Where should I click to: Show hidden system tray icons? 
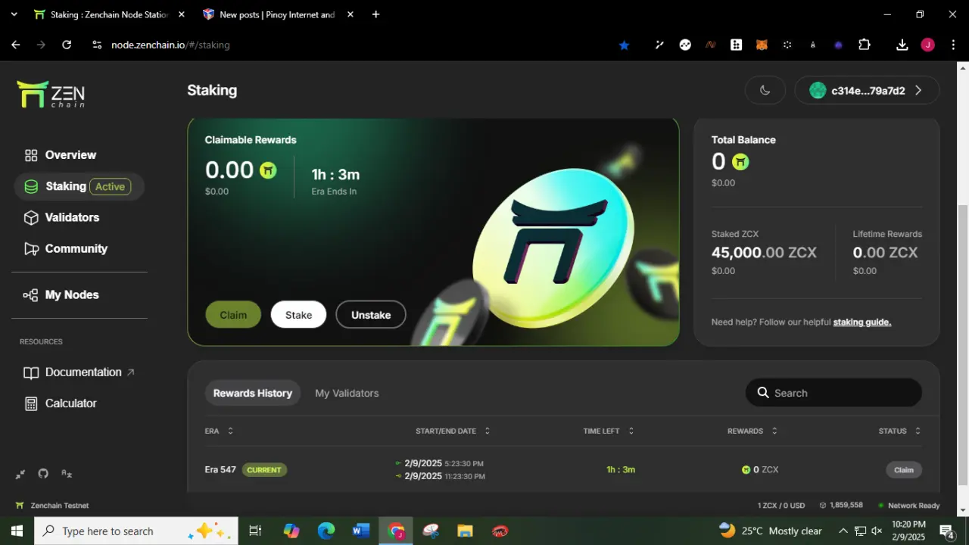[843, 531]
